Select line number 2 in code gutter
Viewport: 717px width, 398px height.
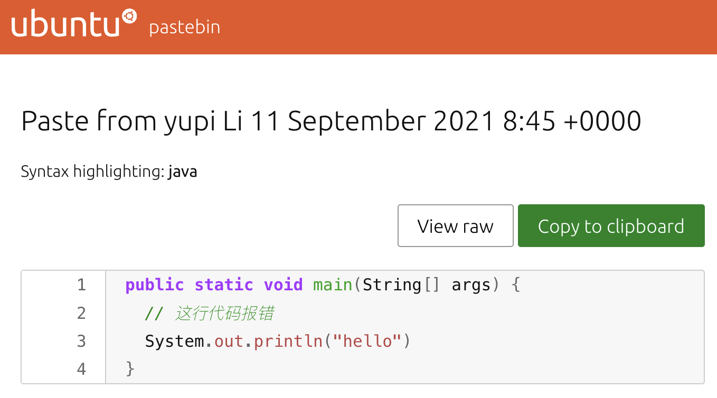coord(81,314)
